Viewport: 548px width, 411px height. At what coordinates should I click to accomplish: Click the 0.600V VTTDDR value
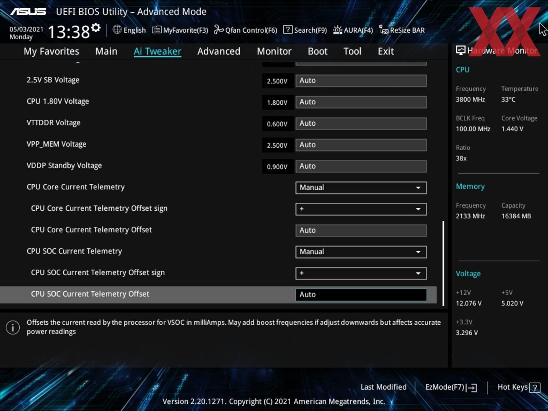click(x=277, y=124)
